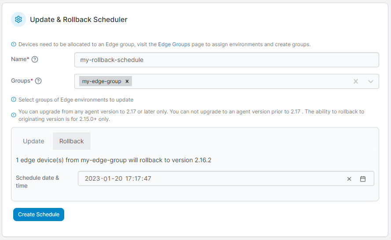Click the gear icon beside the scheduler title
Screen dimensions: 391x240
pos(18,19)
